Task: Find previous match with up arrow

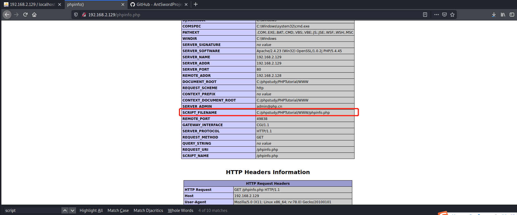Action: 65,211
